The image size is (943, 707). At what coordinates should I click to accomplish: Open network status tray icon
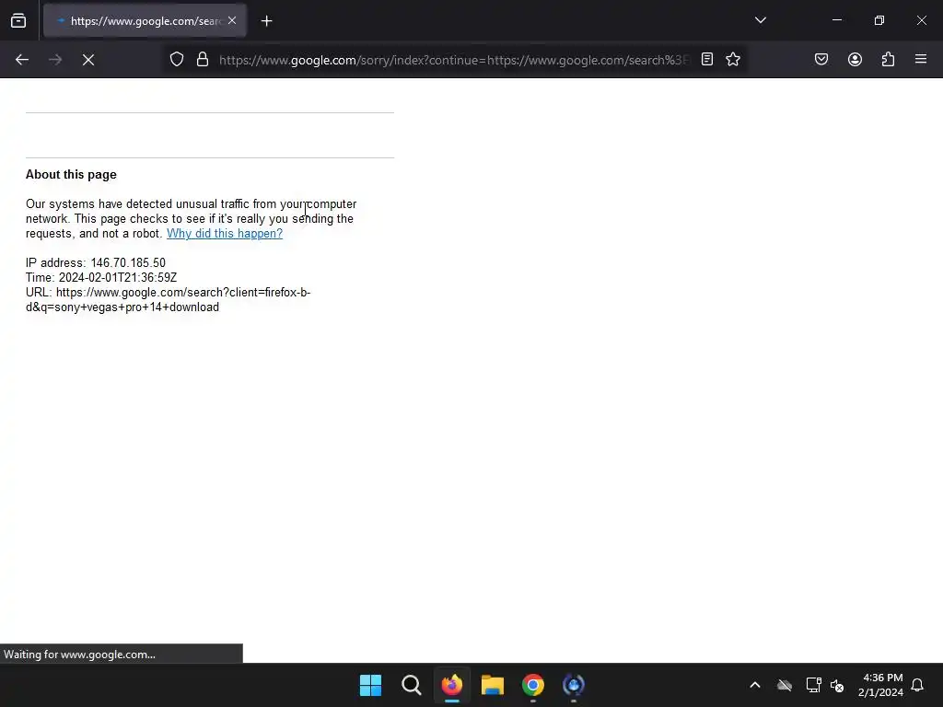click(813, 685)
